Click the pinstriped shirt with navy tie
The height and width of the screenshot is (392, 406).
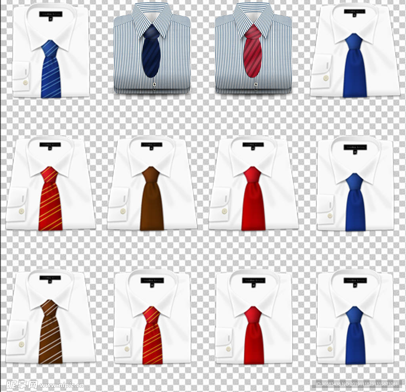click(x=152, y=50)
